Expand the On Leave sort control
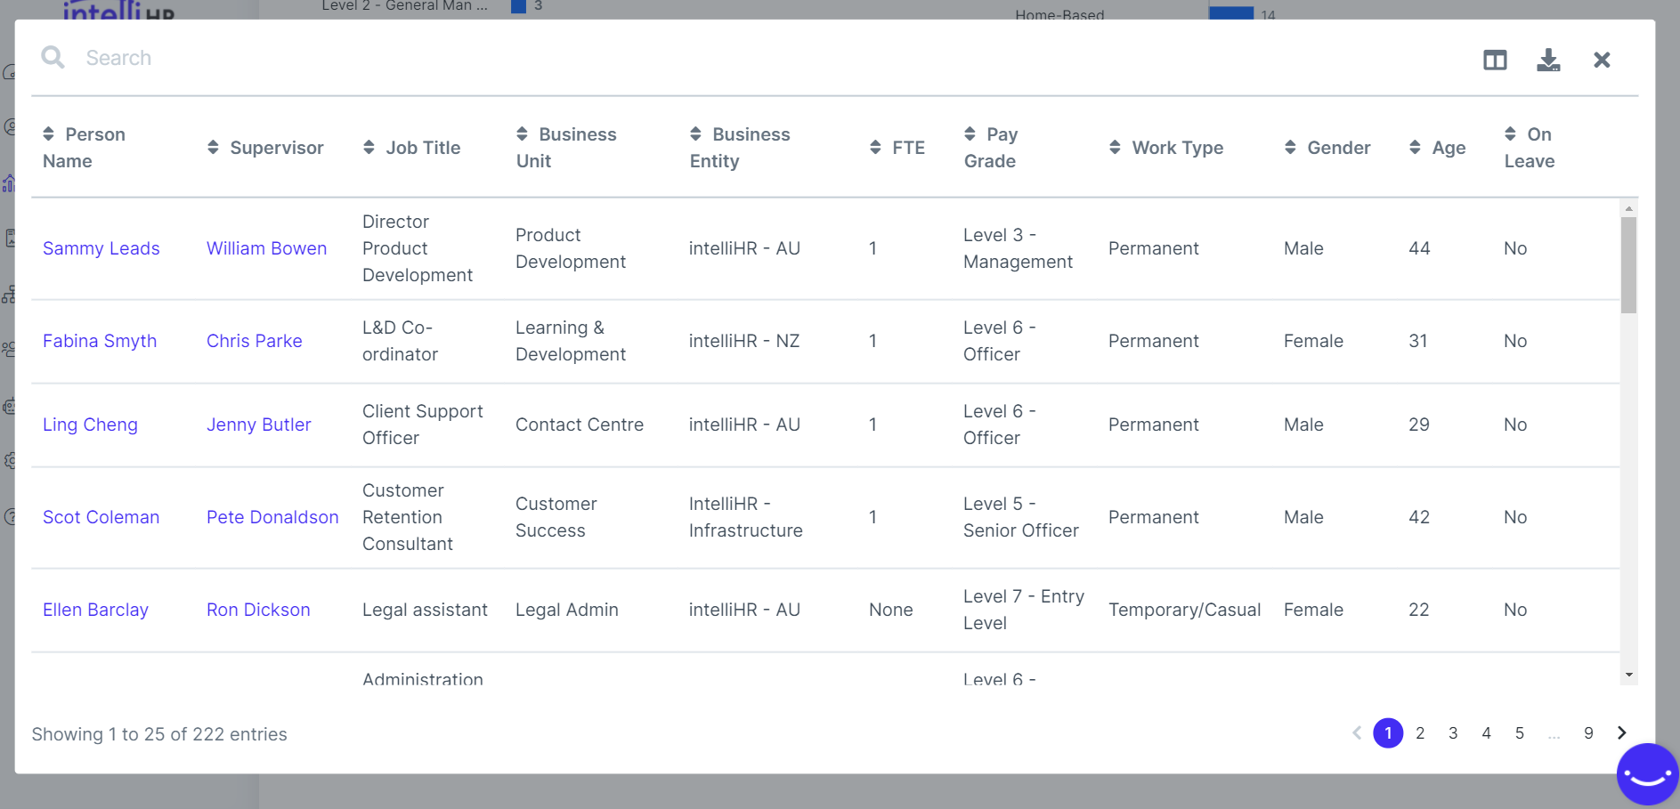The image size is (1680, 809). coord(1511,134)
